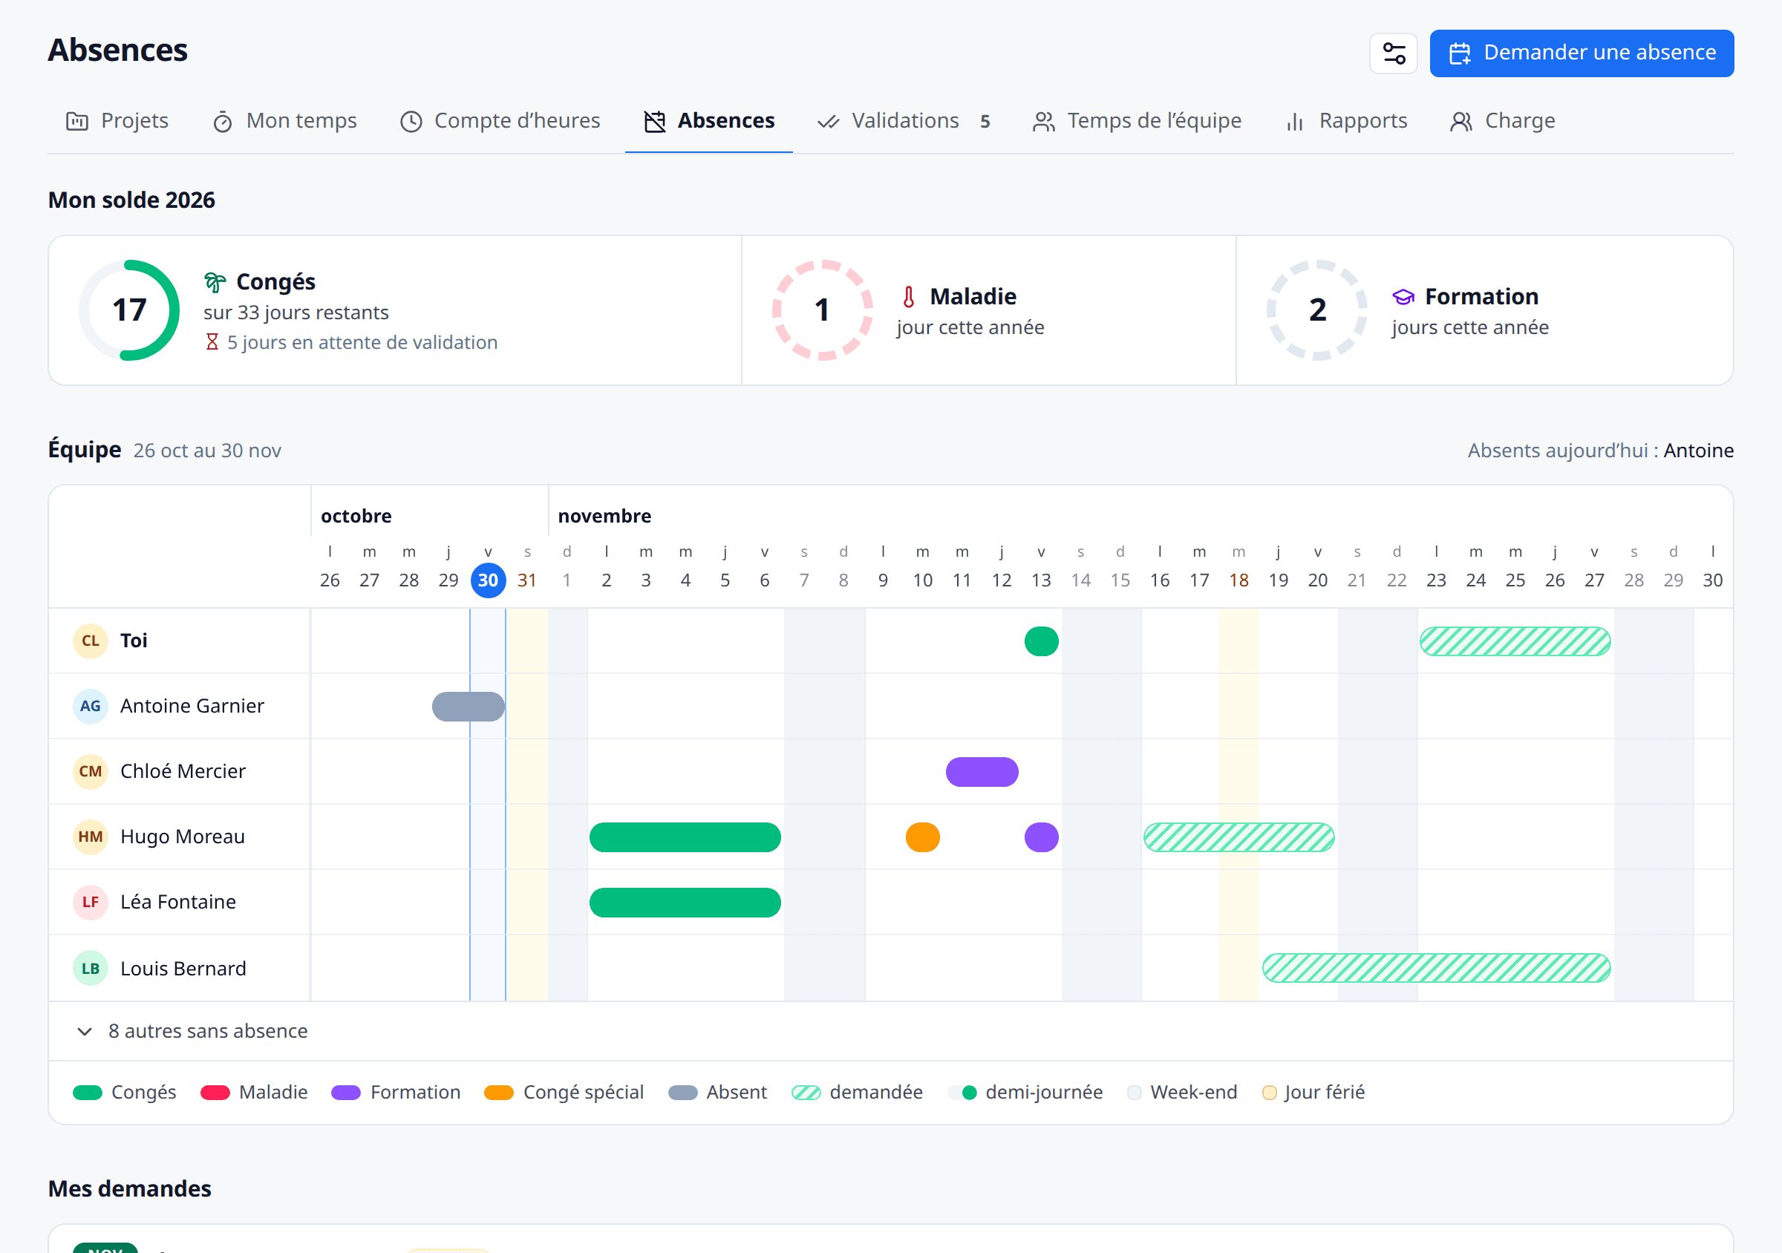1782x1253 pixels.
Task: Click Antoine Garnier's AG avatar
Action: [90, 706]
